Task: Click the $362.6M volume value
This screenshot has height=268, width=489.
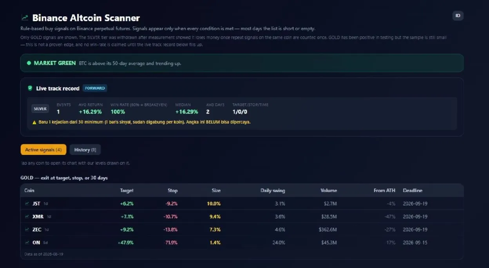Action: point(328,229)
